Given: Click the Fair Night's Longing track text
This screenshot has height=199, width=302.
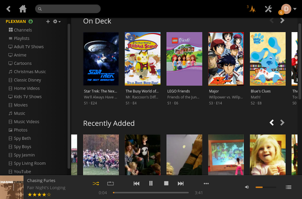Looking at the screenshot, I should pos(46,188).
